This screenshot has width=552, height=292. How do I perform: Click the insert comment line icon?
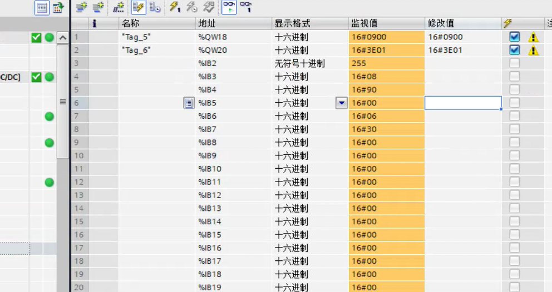point(119,7)
